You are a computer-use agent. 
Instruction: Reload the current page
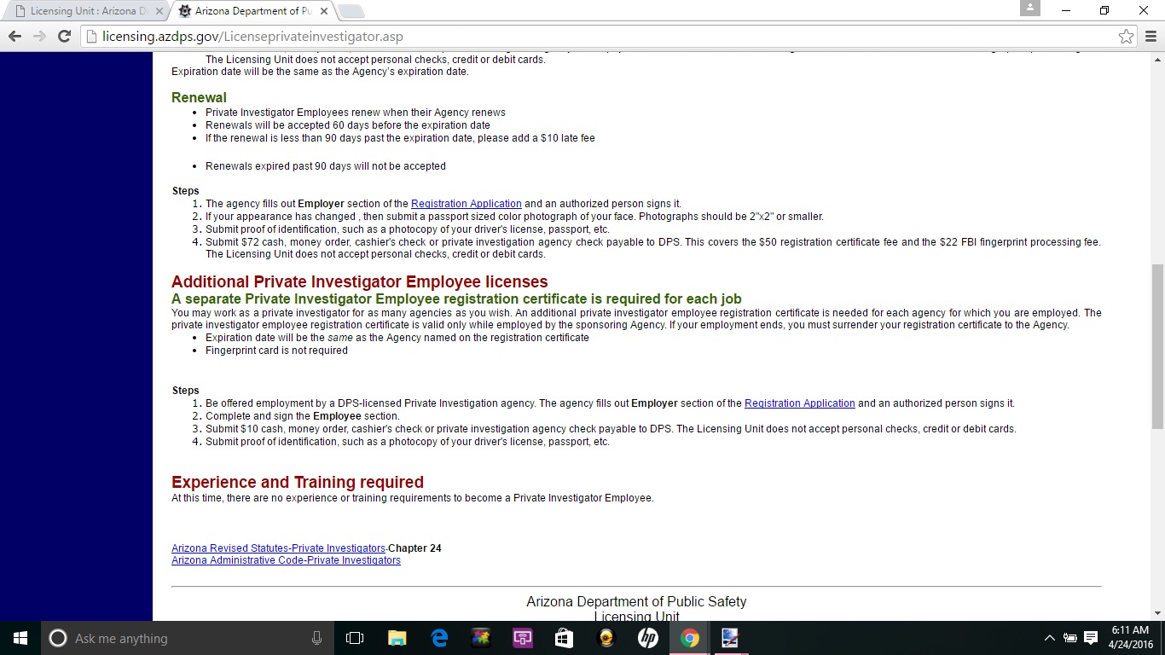tap(64, 37)
